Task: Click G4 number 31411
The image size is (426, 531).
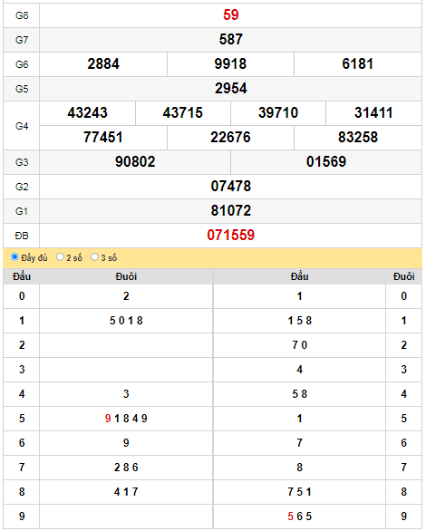Action: coord(373,112)
